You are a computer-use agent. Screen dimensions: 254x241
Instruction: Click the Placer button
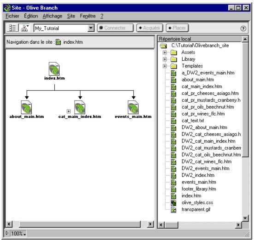point(177,28)
